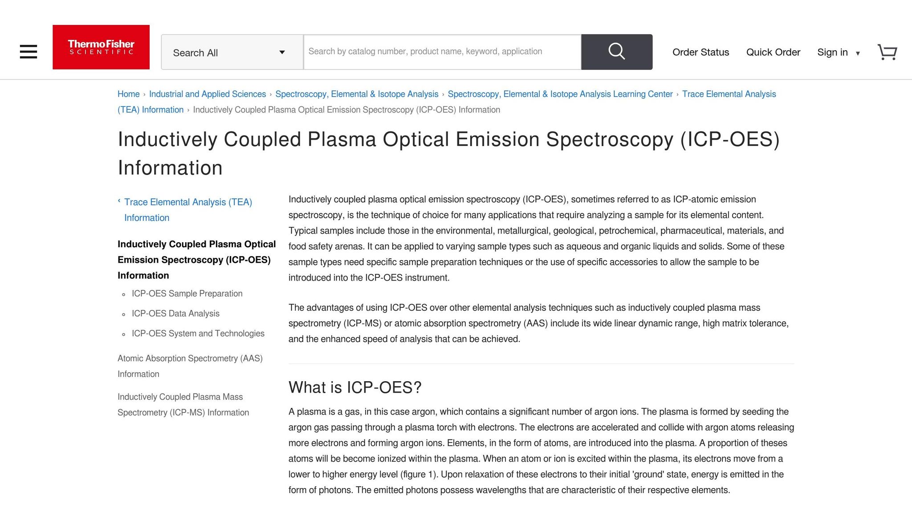Image resolution: width=912 pixels, height=513 pixels.
Task: Click the Thermo Fisher Scientific logo
Action: coord(101,47)
